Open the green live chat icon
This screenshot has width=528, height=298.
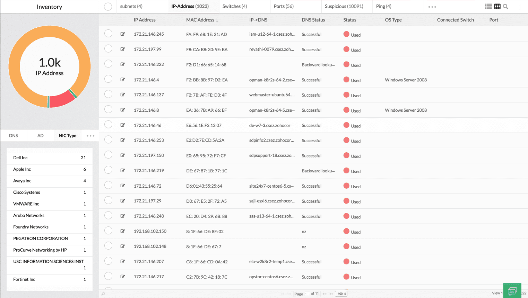coord(512,291)
